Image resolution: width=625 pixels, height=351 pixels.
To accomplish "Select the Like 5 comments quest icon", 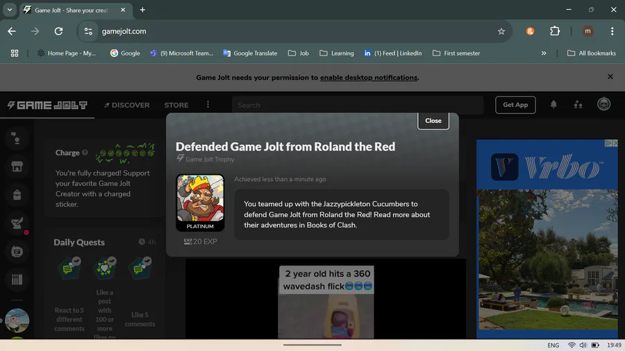I will point(140,268).
